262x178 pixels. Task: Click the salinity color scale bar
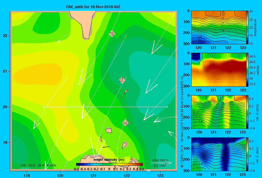tap(247, 70)
